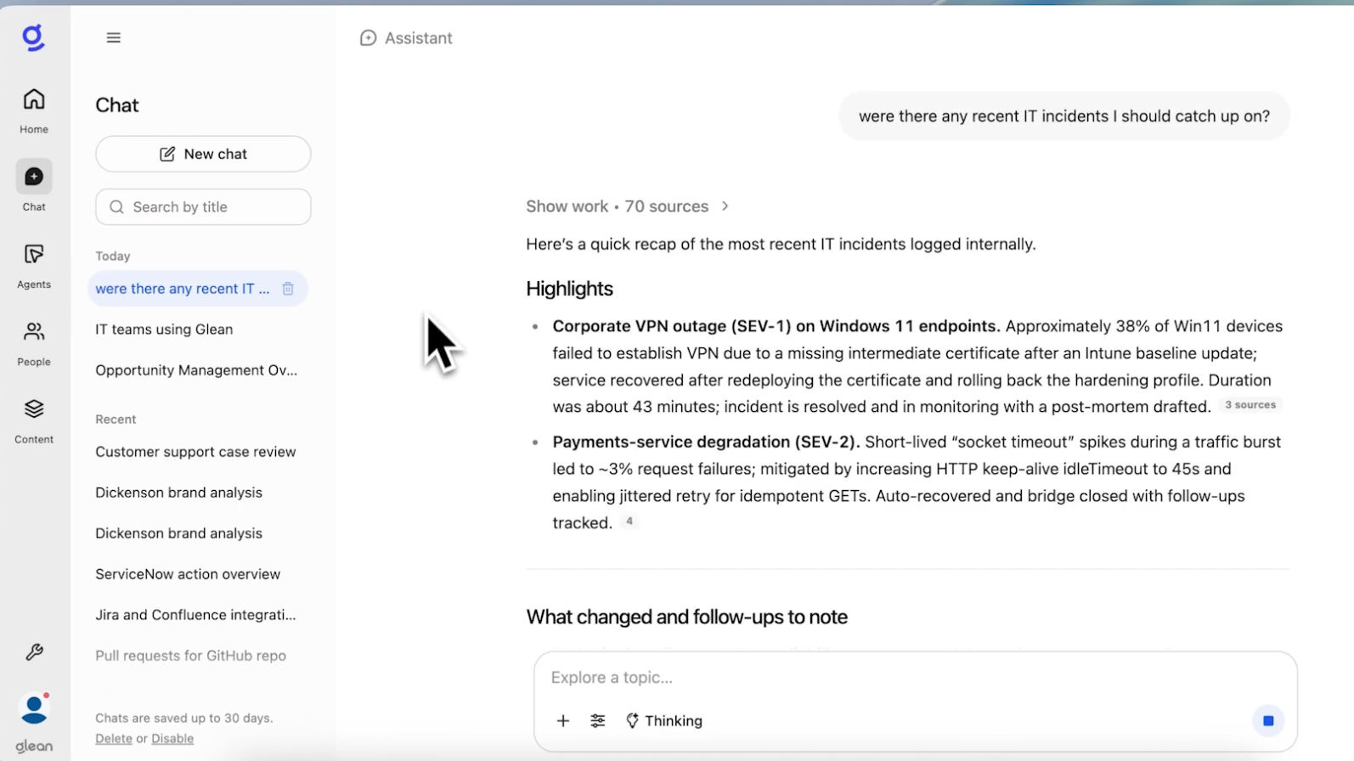1354x761 pixels.
Task: Click the 'Corporate VPN outage (SEV-1)' text
Action: (671, 326)
